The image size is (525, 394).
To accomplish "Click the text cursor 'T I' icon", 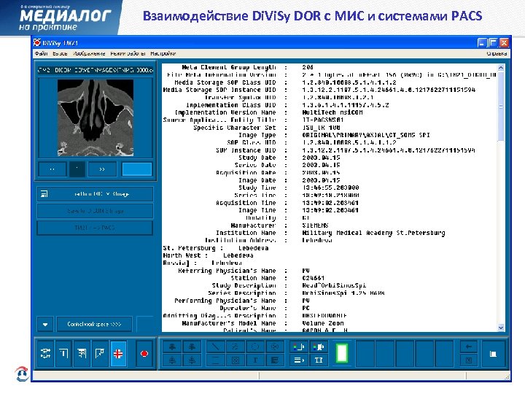I will (319, 360).
